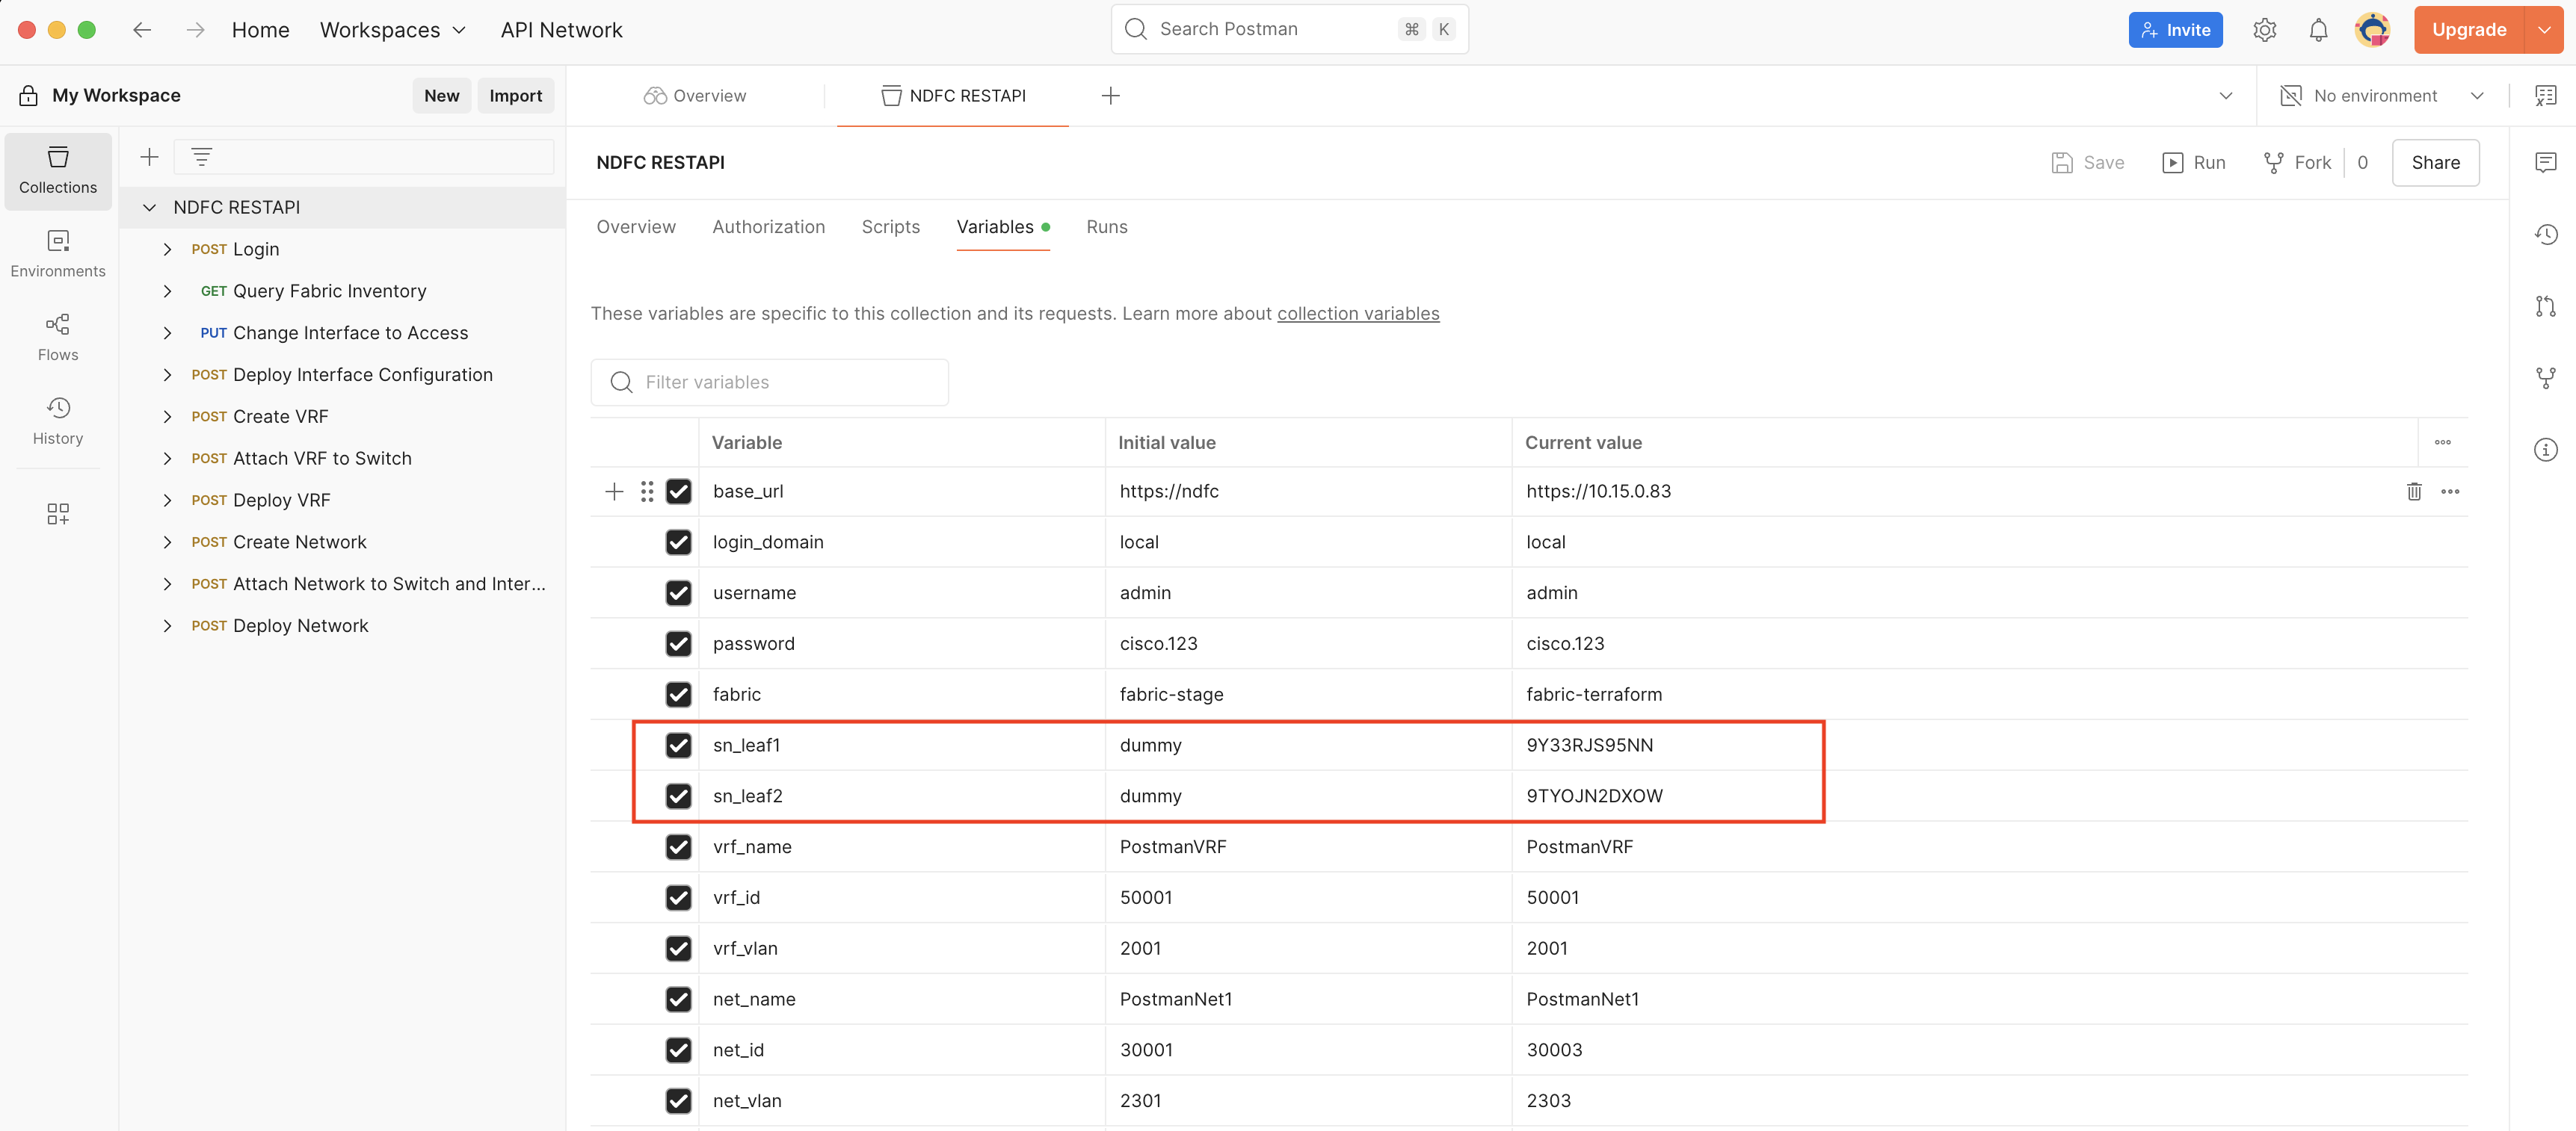Expand the Deploy Network request

167,627
